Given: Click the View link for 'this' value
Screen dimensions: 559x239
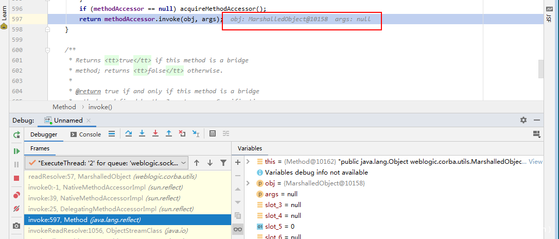Looking at the screenshot, I should tap(535, 162).
